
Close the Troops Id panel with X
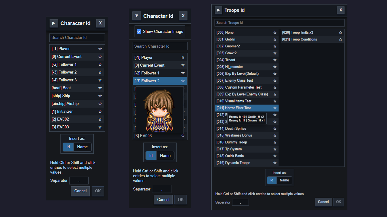click(341, 10)
